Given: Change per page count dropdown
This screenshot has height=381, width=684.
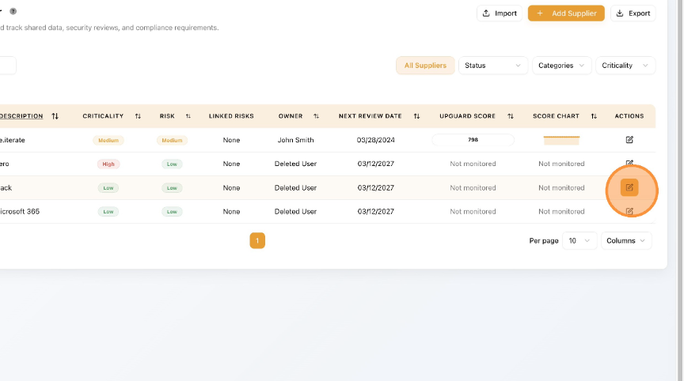Looking at the screenshot, I should pos(579,240).
